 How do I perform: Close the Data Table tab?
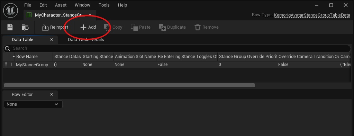coord(52,40)
